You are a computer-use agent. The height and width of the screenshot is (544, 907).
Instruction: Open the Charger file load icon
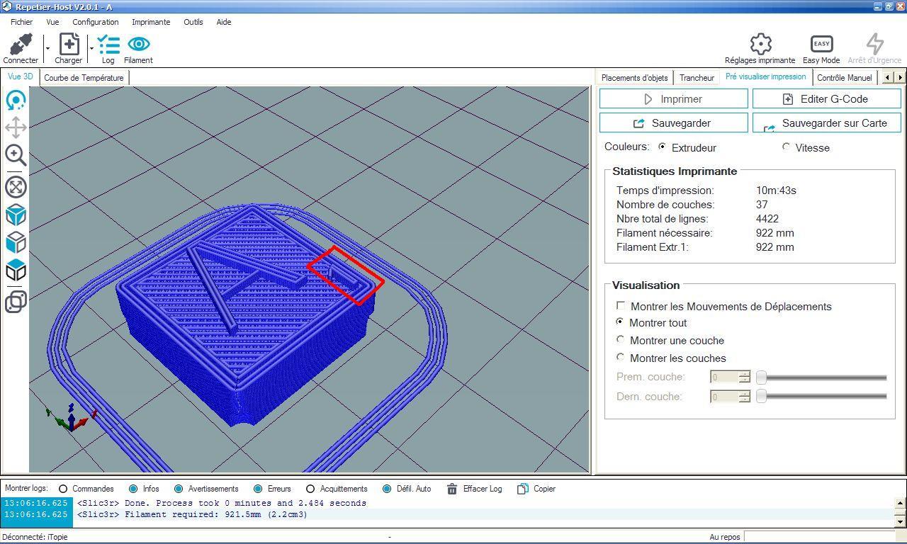tap(69, 45)
